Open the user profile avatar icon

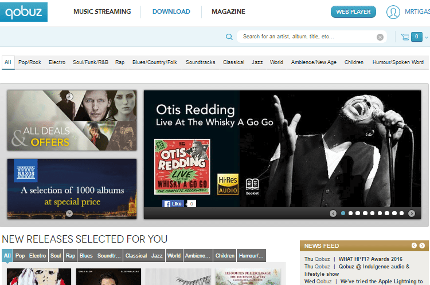(x=393, y=12)
